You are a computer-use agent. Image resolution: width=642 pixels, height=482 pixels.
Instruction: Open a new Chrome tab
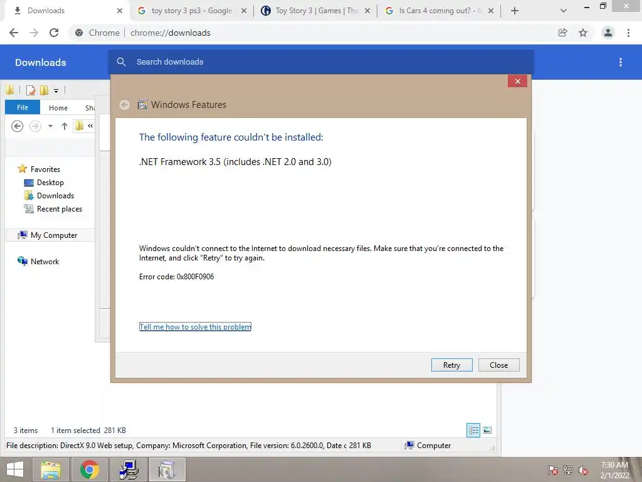coord(515,11)
